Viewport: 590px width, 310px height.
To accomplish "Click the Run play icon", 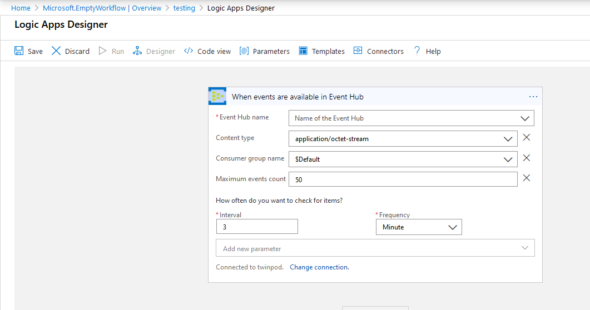I will pyautogui.click(x=102, y=51).
